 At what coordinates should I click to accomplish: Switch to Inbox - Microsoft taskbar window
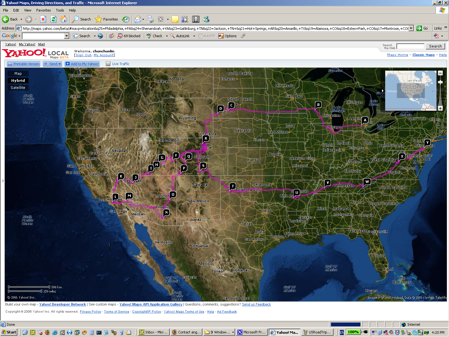pos(153,332)
